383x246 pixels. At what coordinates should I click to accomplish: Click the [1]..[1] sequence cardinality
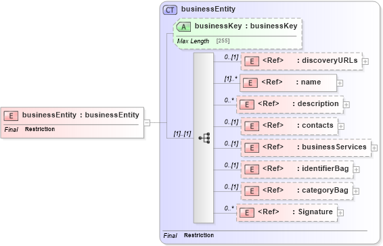pyautogui.click(x=182, y=134)
